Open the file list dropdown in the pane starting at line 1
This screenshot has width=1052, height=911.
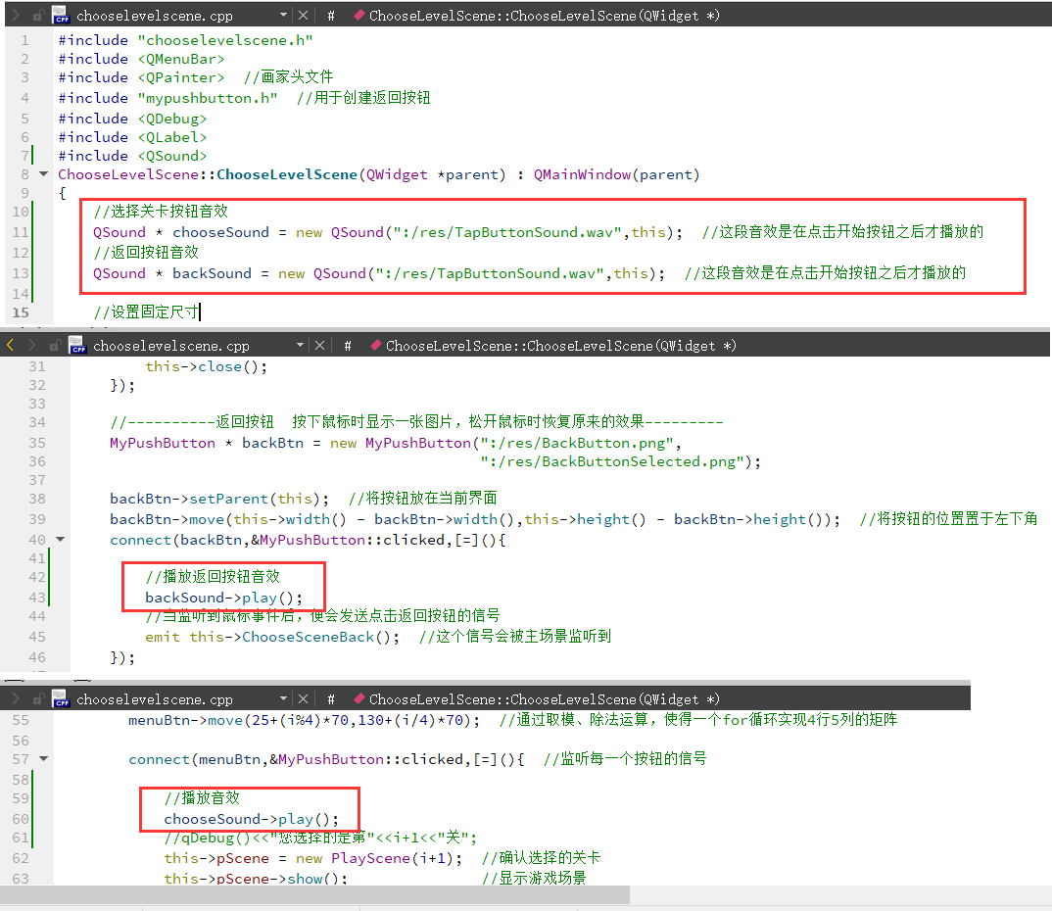point(283,15)
